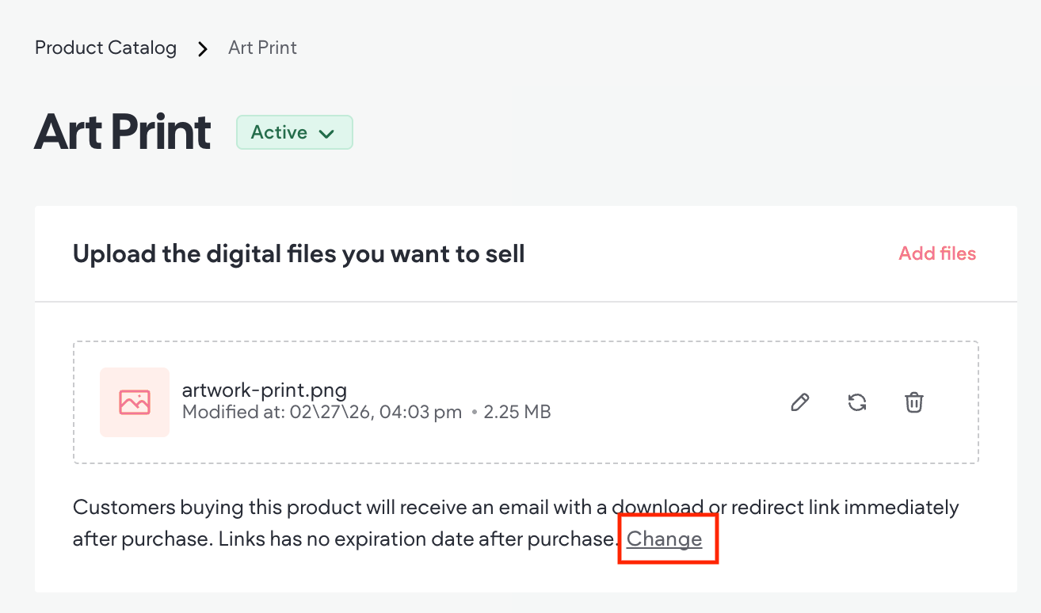Click the 2.25 MB file size label
This screenshot has width=1041, height=613.
[x=517, y=412]
